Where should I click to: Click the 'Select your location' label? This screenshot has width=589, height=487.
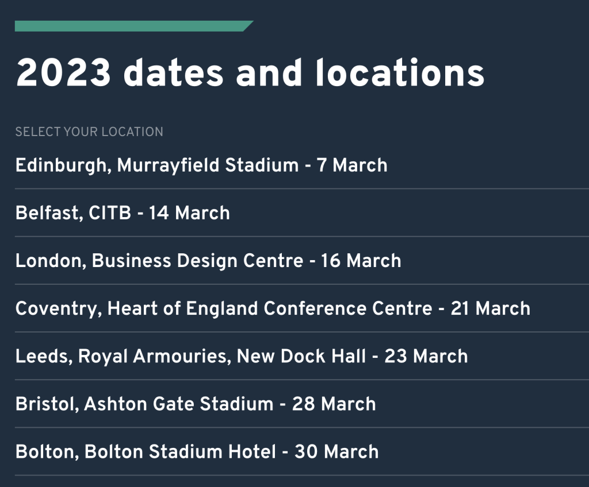point(89,132)
